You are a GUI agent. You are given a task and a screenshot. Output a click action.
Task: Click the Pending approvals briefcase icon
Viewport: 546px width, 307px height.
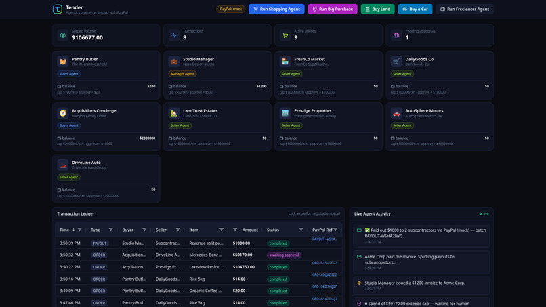point(396,35)
